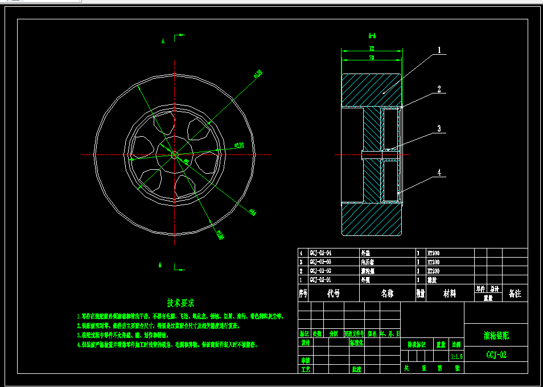Select the HT200 material in row 4
Screen dimensions: 543x387
tap(434, 253)
